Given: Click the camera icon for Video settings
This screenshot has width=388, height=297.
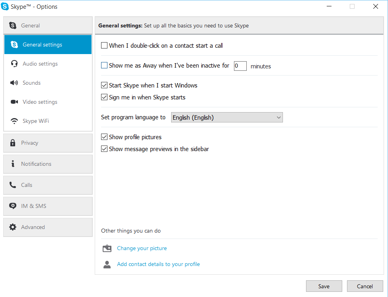Looking at the screenshot, I should pos(14,102).
